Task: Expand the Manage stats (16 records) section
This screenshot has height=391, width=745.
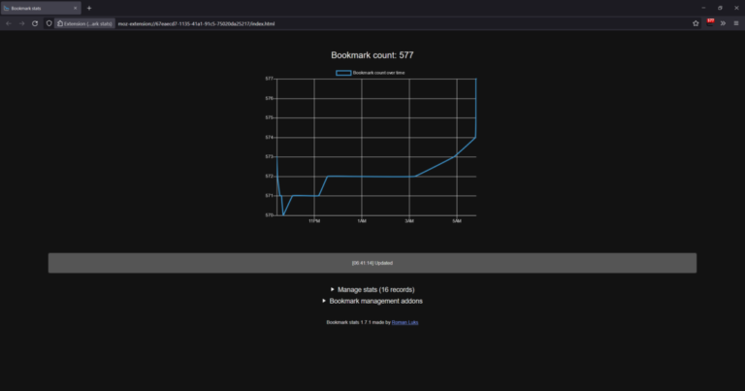Action: (372, 289)
